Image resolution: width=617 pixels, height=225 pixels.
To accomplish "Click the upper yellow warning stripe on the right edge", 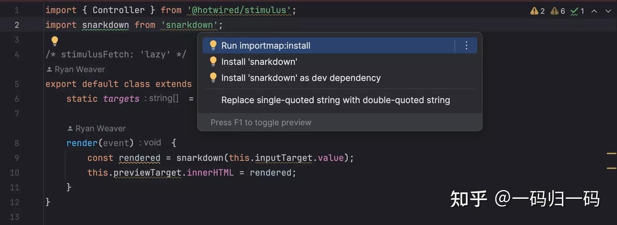I will tap(611, 153).
